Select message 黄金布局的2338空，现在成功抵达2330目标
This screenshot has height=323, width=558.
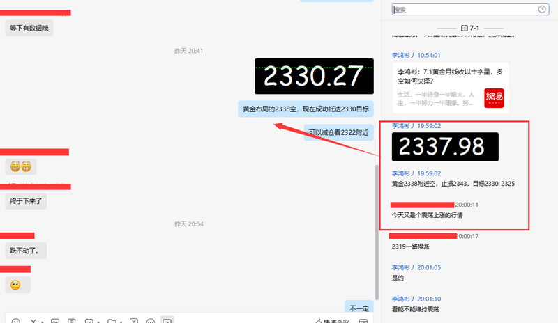[306, 109]
